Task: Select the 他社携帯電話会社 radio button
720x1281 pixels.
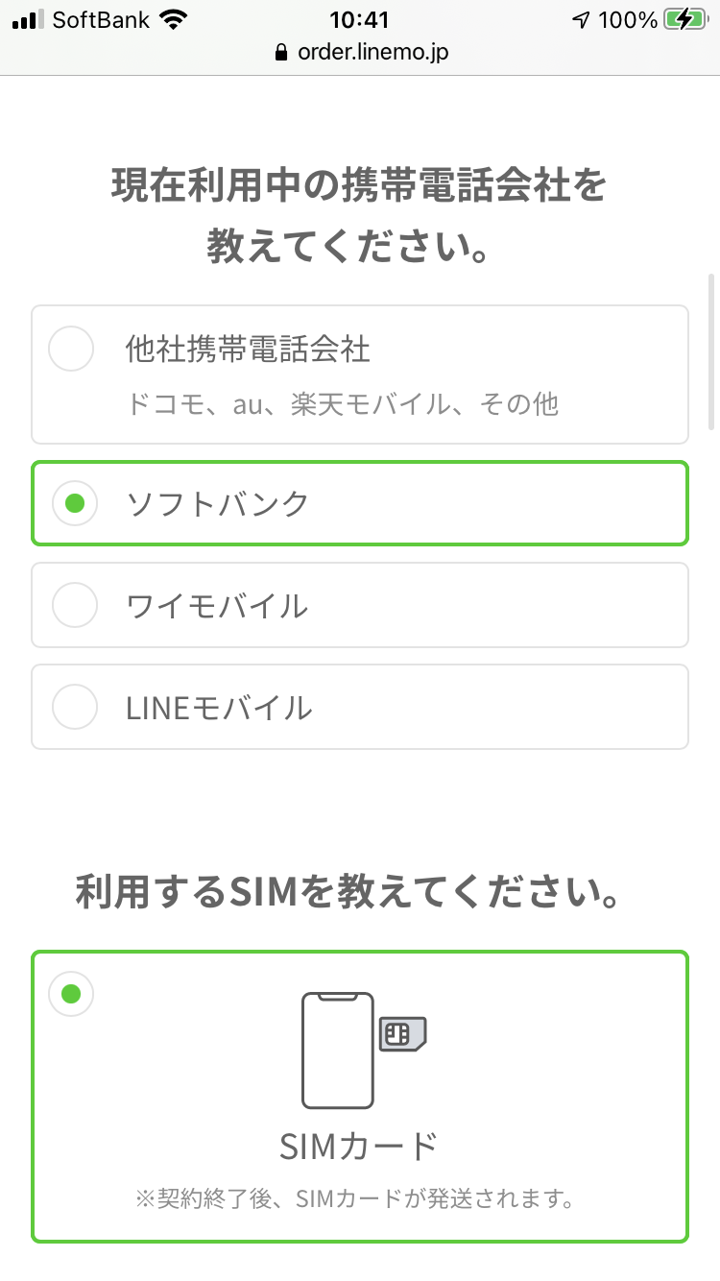Action: (71, 349)
